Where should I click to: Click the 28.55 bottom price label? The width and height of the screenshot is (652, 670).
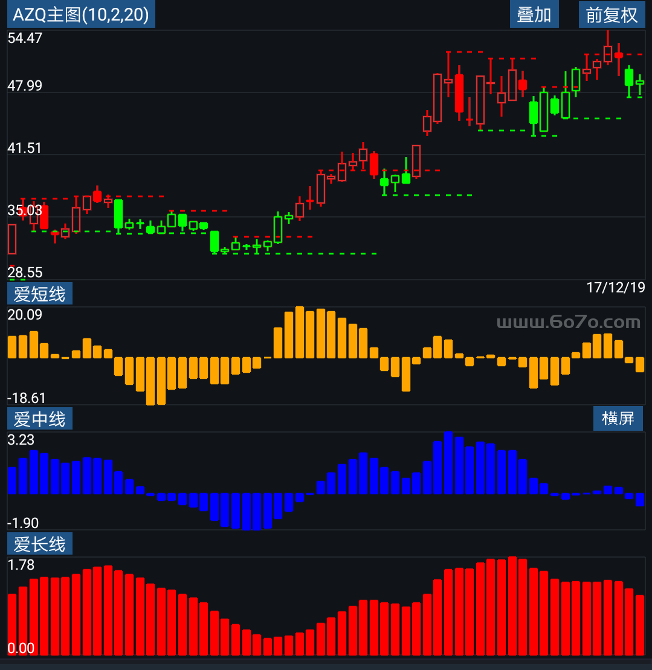pos(25,272)
